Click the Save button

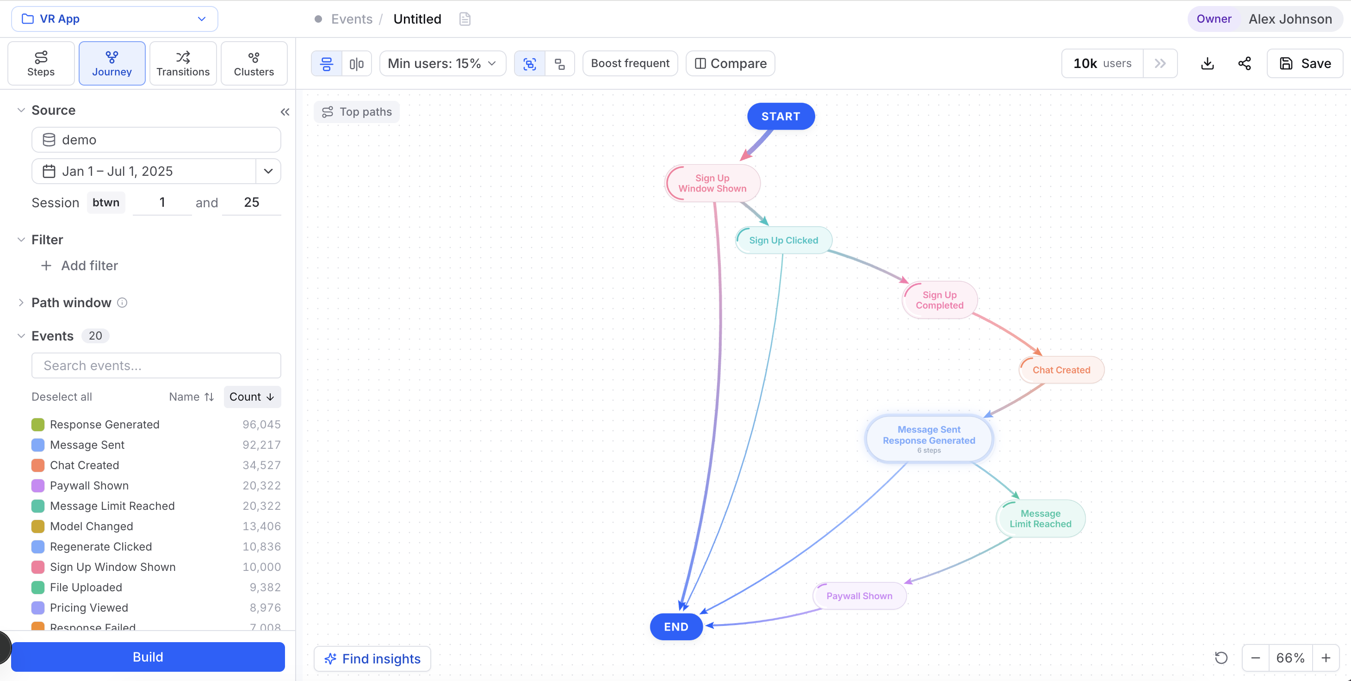(1305, 63)
